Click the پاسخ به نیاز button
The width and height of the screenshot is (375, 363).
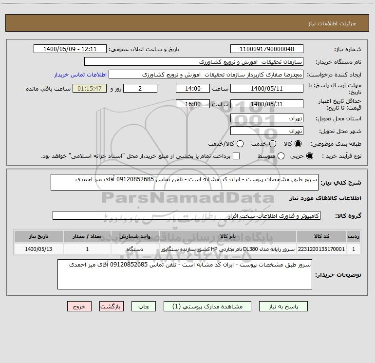coord(283,306)
